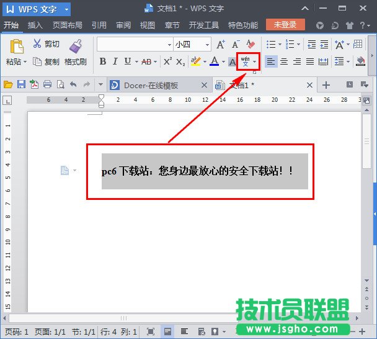Decrease font size with the A- icon
Image resolution: width=377 pixels, height=339 pixels.
[x=236, y=44]
